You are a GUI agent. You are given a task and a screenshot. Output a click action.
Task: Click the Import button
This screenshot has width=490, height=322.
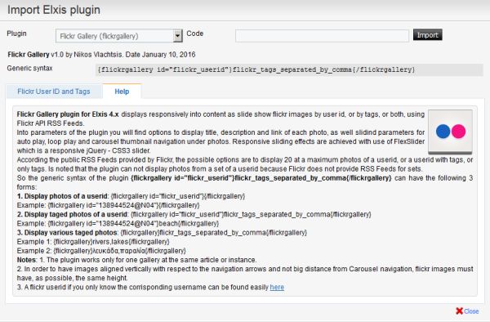(427, 34)
